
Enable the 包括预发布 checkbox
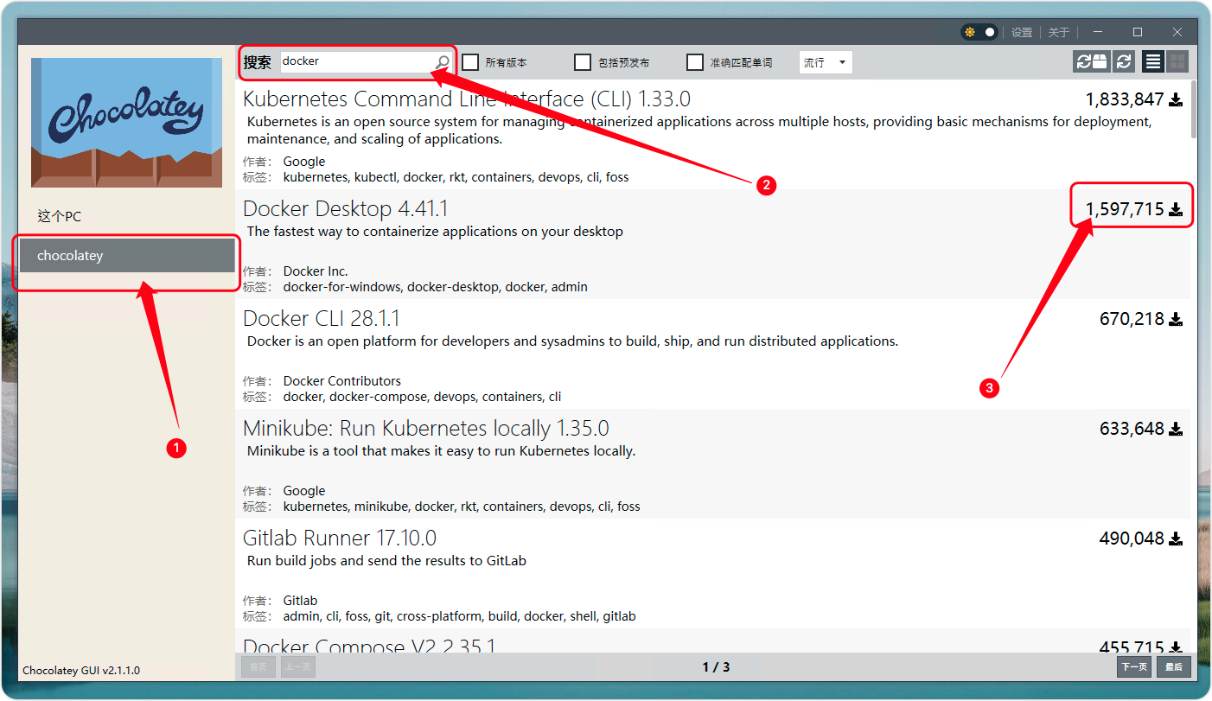click(x=583, y=62)
